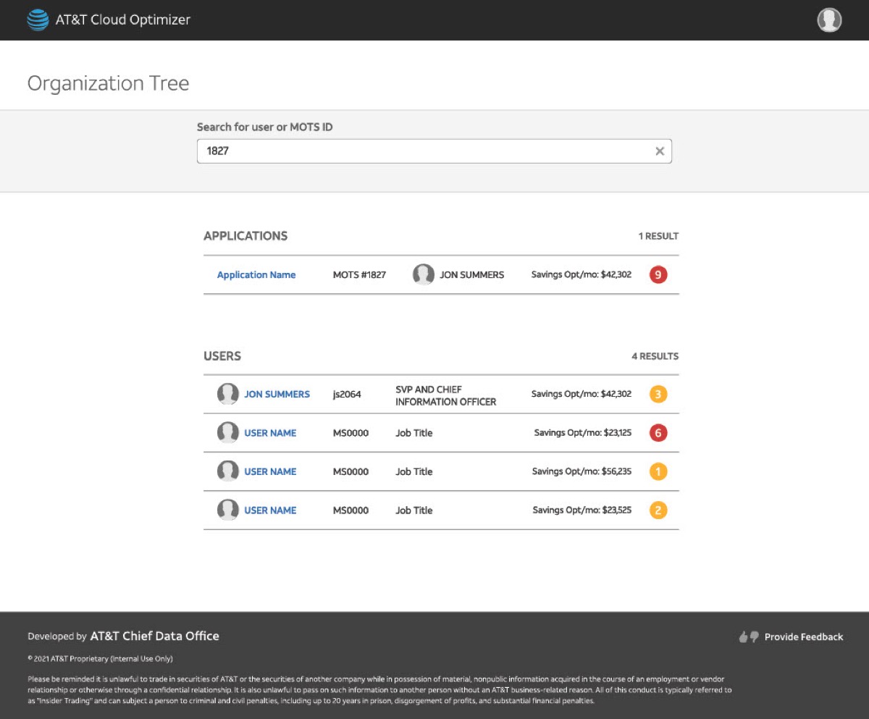Screen dimensions: 869x719
Task: Open USER NAME link with $23,125 savings
Action: [x=270, y=433]
